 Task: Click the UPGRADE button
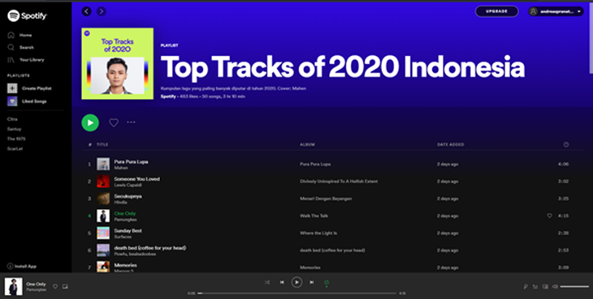(x=496, y=11)
